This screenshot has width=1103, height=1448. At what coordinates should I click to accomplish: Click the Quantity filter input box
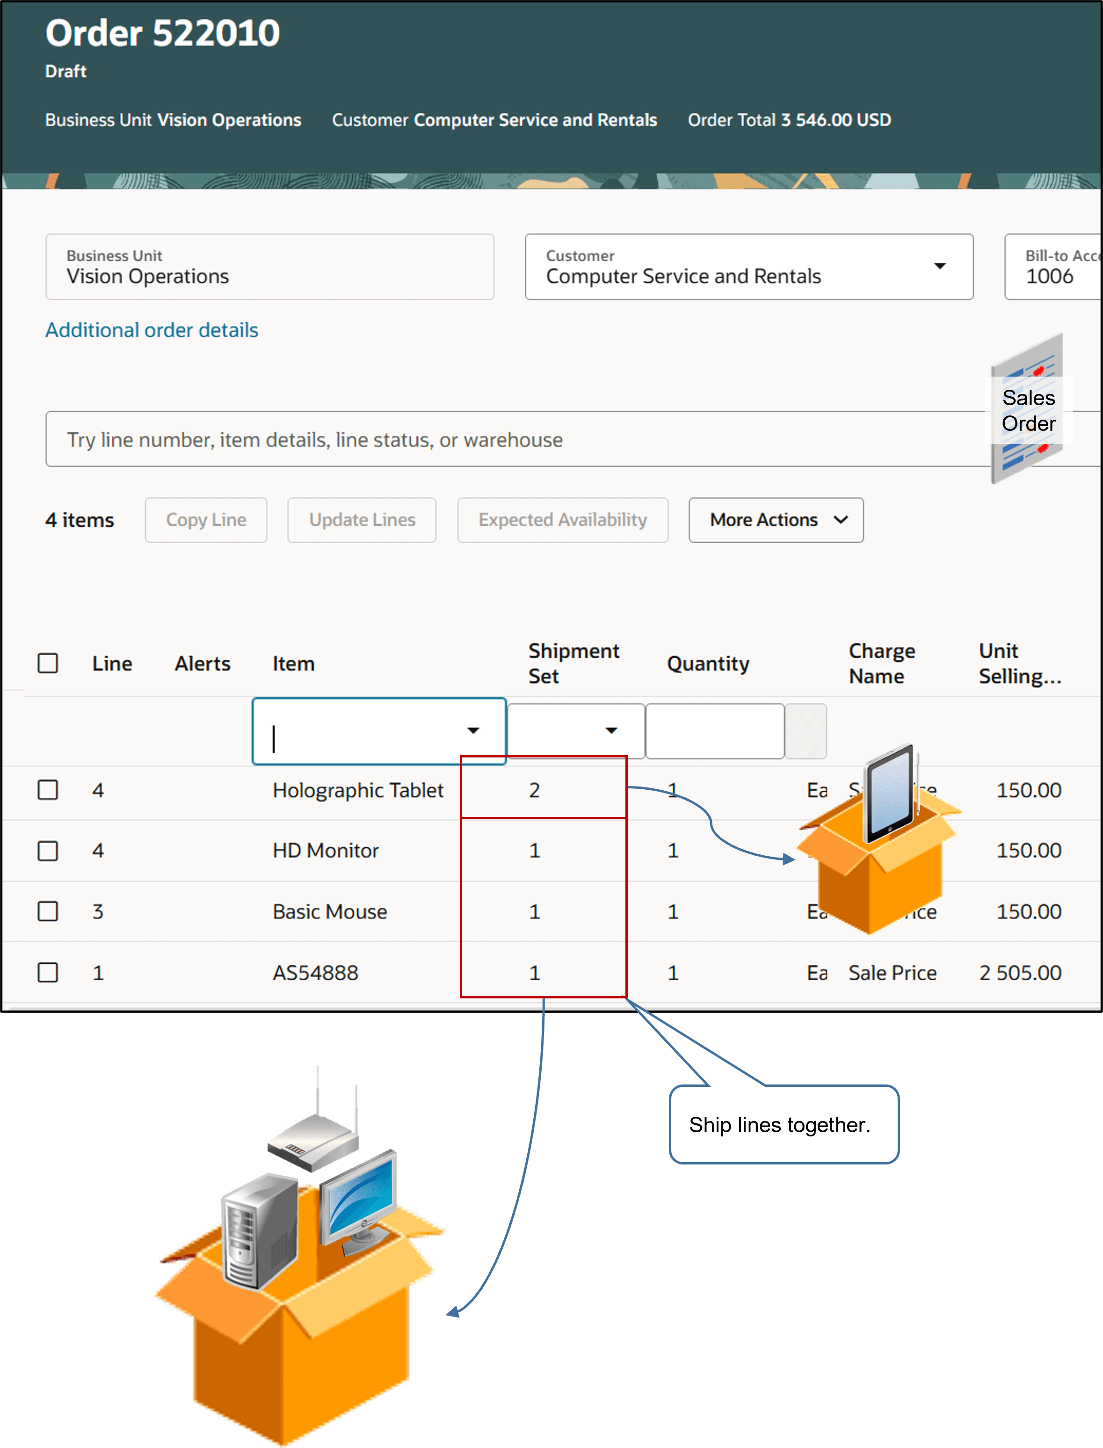[x=714, y=730]
